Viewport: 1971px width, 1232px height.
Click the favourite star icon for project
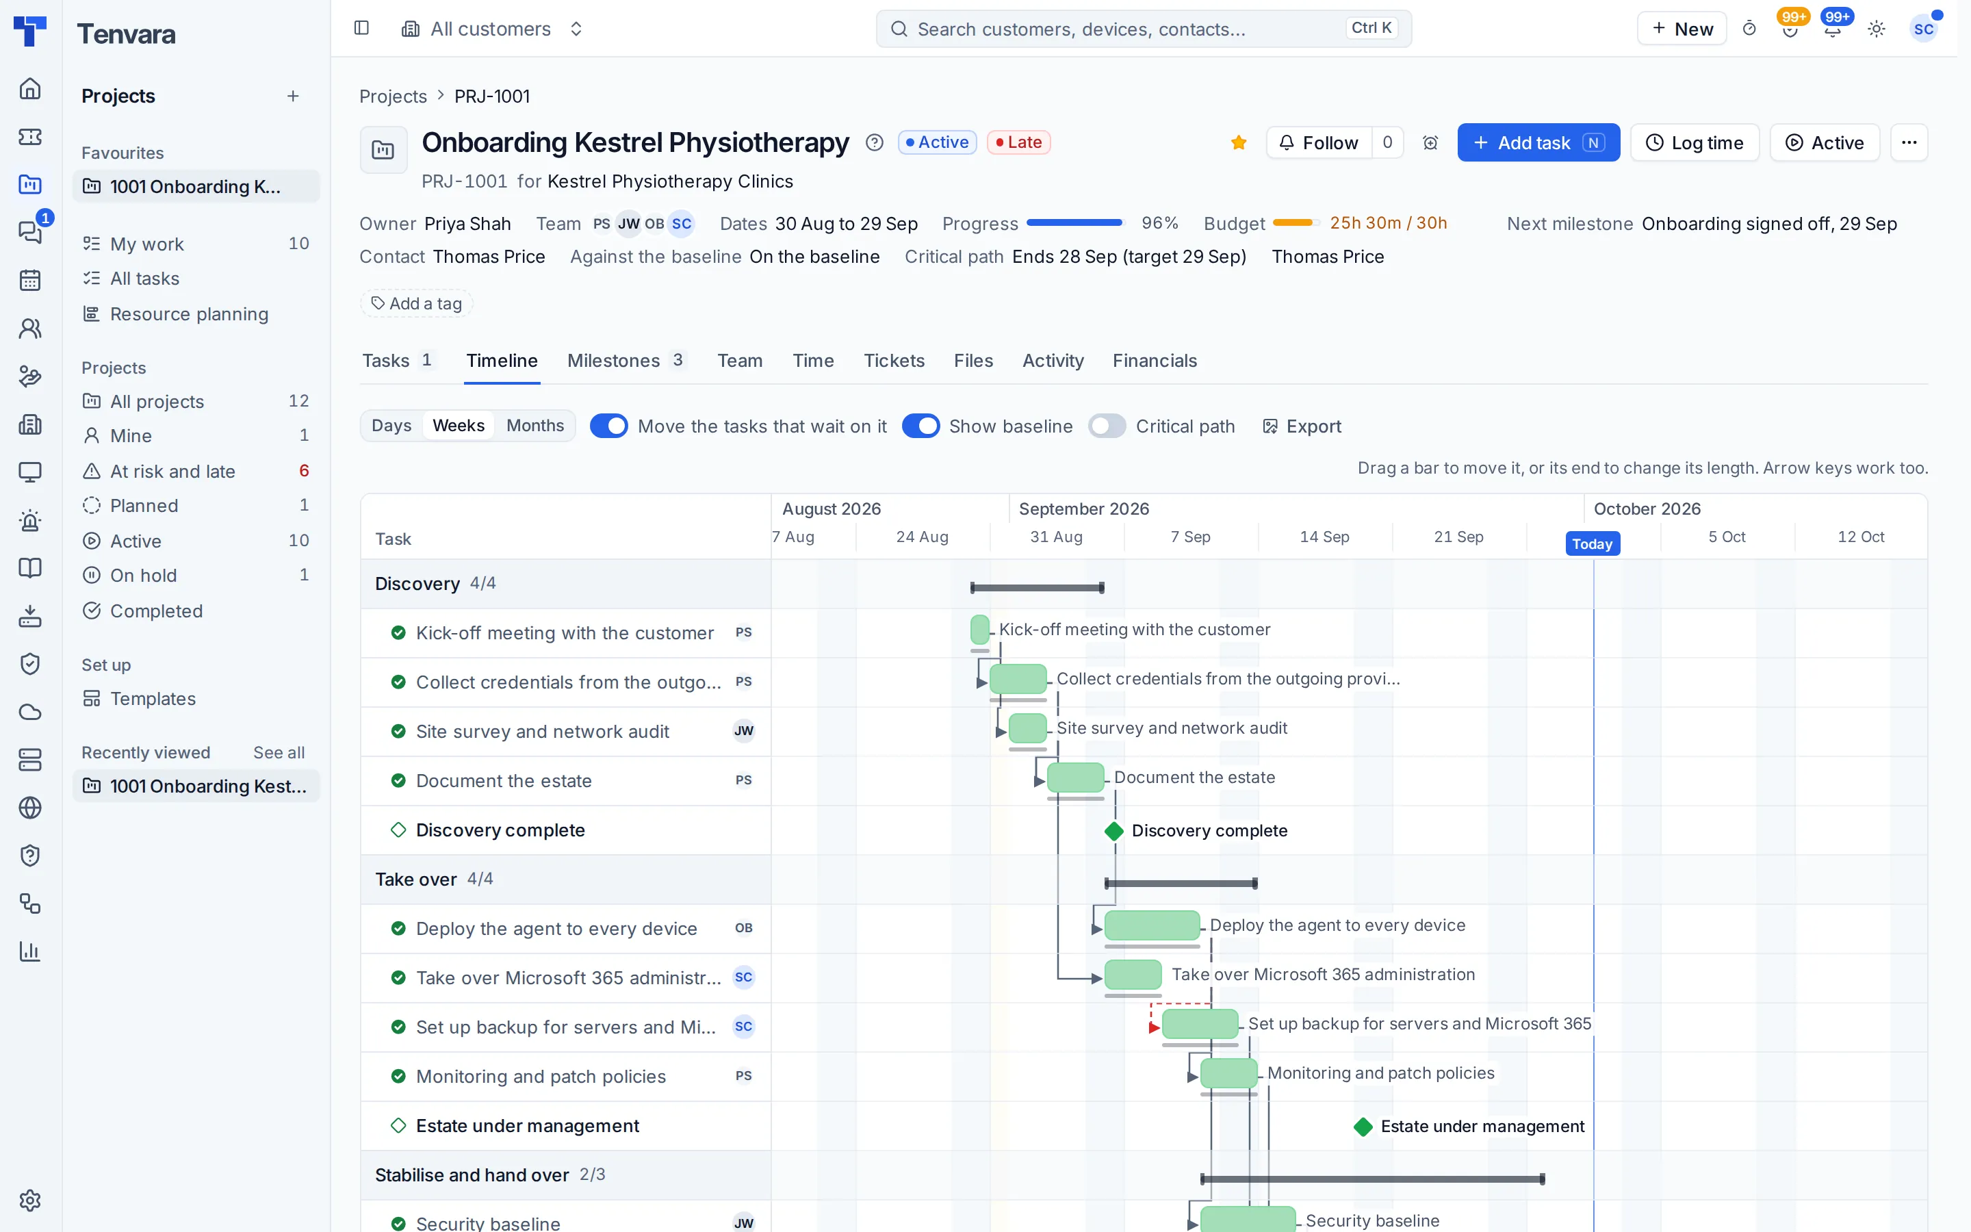[x=1239, y=142]
